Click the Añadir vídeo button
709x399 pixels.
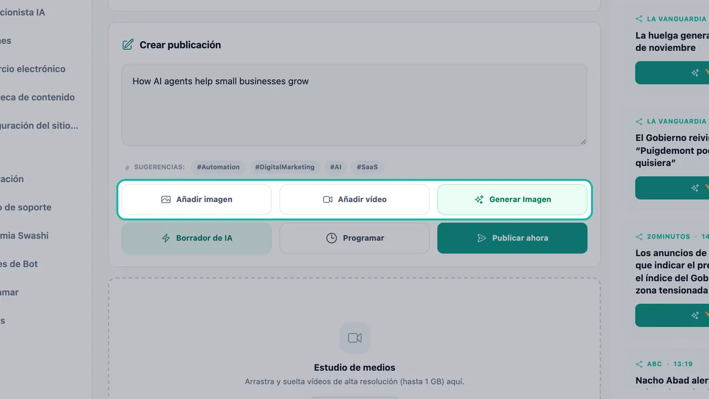point(354,199)
